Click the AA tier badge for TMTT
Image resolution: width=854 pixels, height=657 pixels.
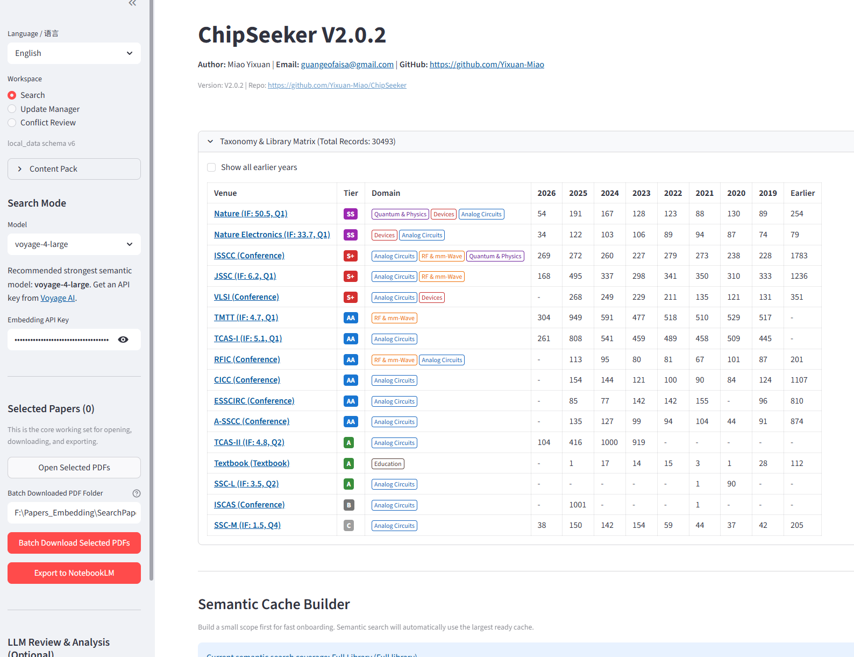tap(351, 318)
